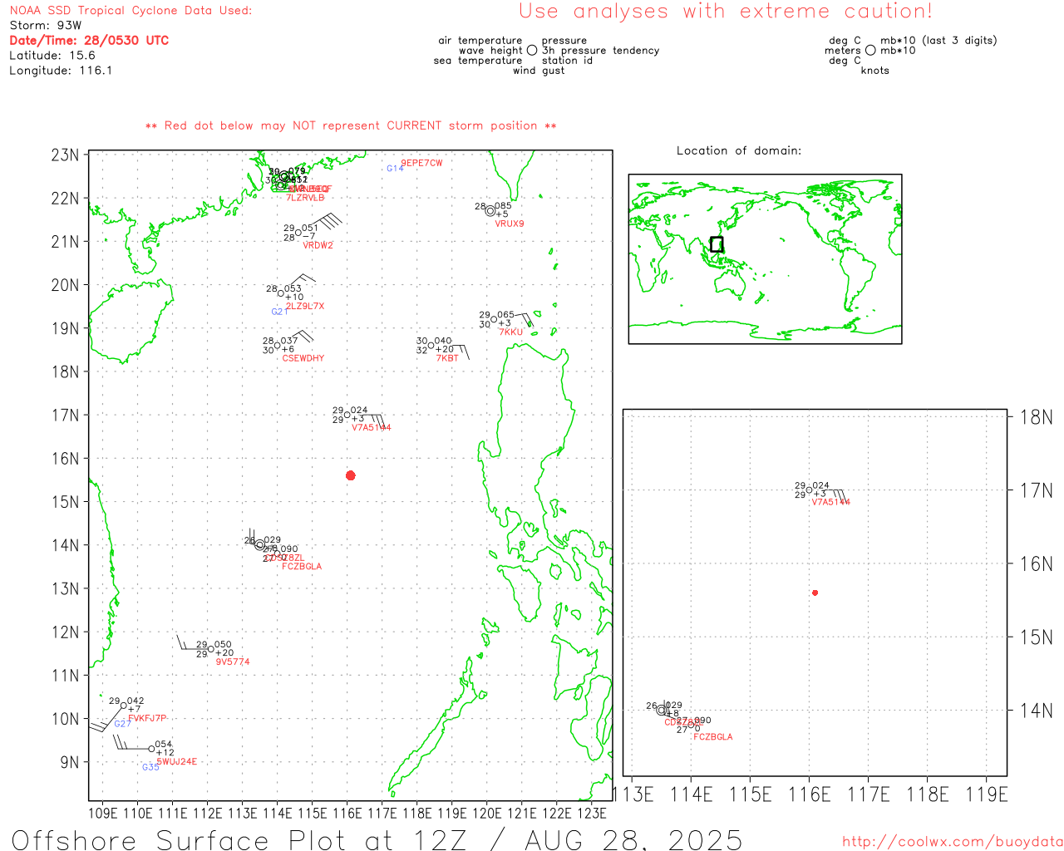Click the VRDW2 station label

click(x=318, y=245)
